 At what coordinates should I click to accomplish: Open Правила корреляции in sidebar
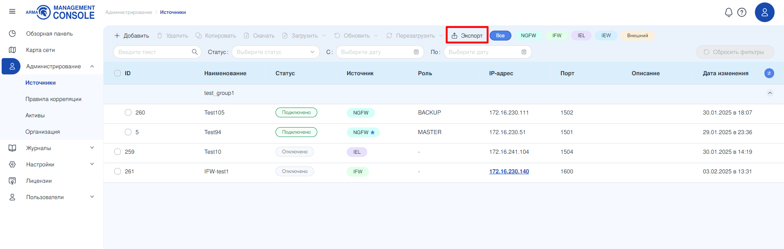(x=53, y=99)
